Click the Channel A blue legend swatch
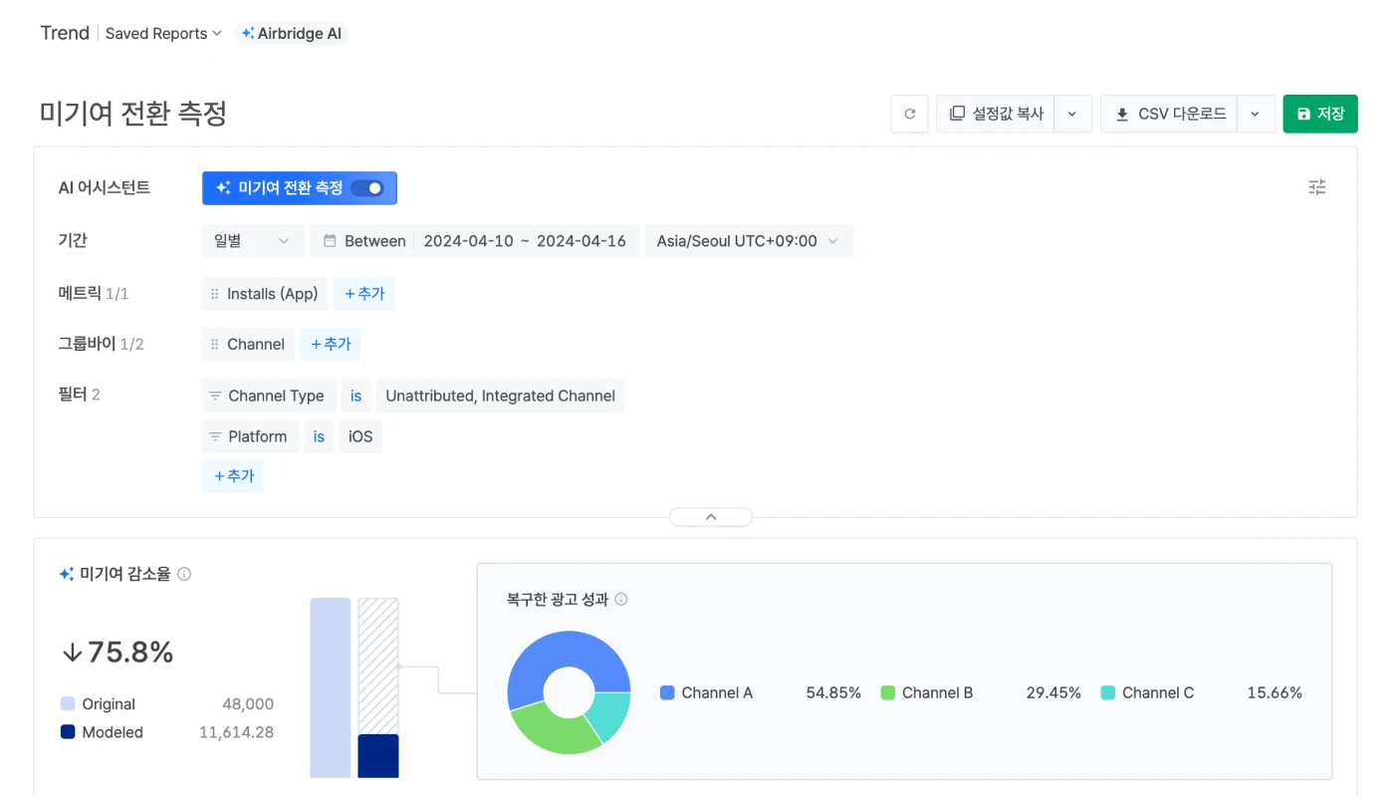Image resolution: width=1394 pixels, height=797 pixels. coord(667,693)
